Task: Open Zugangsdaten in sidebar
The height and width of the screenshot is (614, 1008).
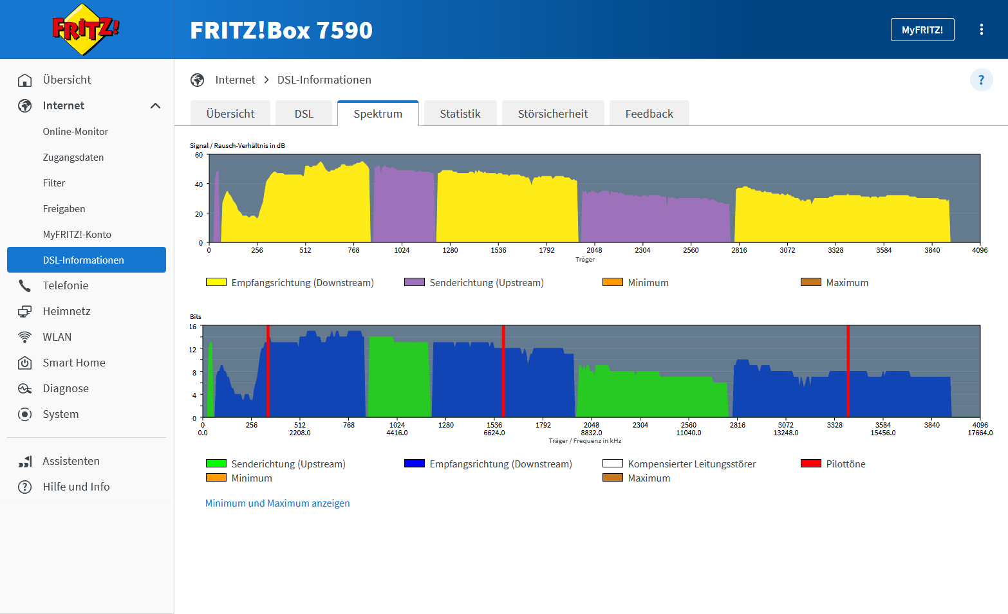Action: 73,157
